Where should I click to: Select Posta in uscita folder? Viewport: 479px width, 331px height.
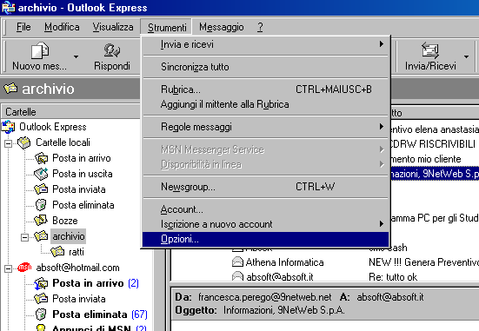point(83,174)
